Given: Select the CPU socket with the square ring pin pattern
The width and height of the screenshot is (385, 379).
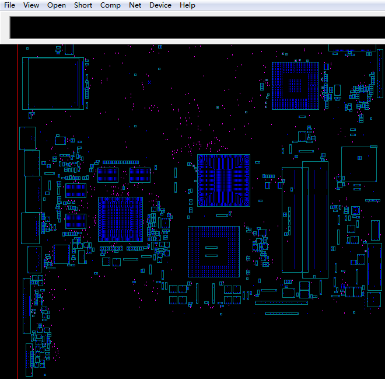Looking at the screenshot, I should coord(295,86).
